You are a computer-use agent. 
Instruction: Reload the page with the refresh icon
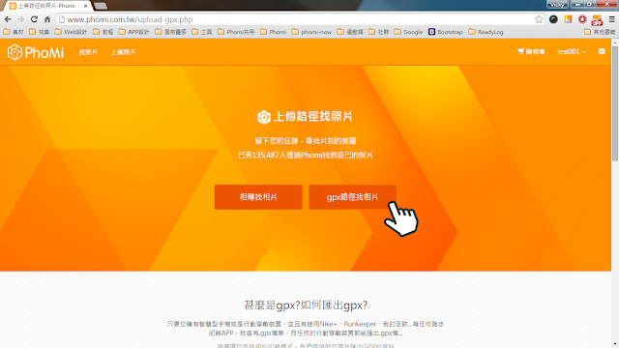point(34,19)
